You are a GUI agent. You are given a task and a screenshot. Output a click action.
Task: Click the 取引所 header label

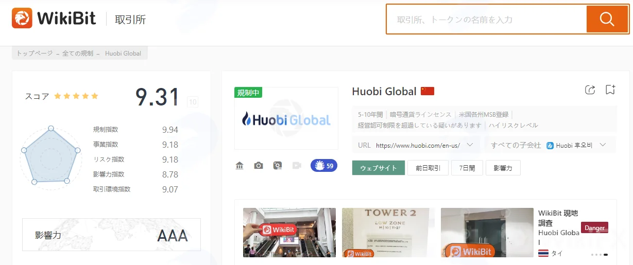(130, 20)
